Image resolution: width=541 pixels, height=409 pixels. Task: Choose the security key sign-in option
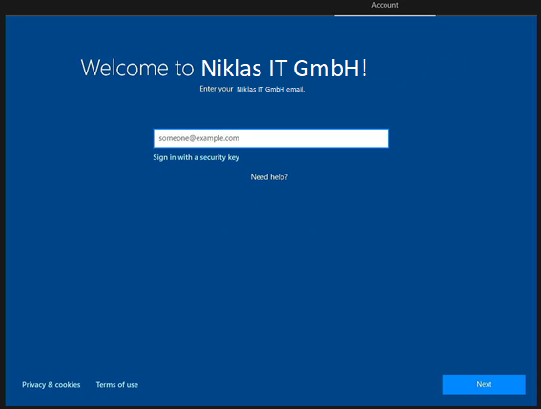(x=196, y=157)
